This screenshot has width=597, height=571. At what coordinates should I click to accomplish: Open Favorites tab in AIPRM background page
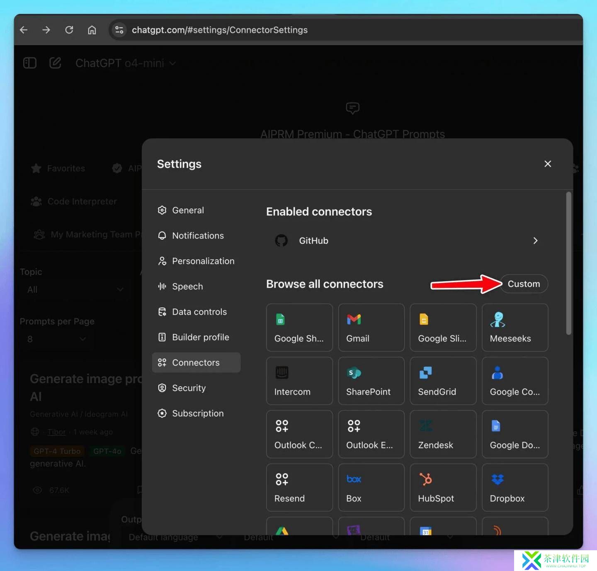[x=58, y=168]
